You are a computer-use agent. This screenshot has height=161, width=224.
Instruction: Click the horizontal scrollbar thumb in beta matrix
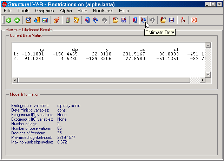tap(104, 80)
